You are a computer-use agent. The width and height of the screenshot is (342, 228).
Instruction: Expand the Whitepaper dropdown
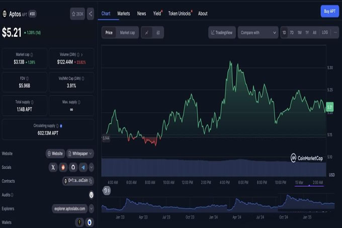(x=80, y=154)
